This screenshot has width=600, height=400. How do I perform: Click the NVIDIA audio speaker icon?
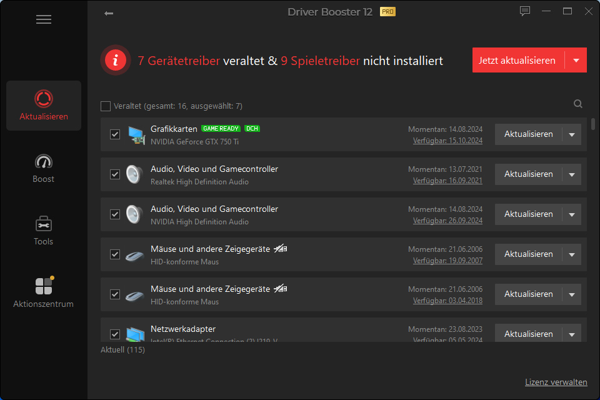(x=134, y=214)
